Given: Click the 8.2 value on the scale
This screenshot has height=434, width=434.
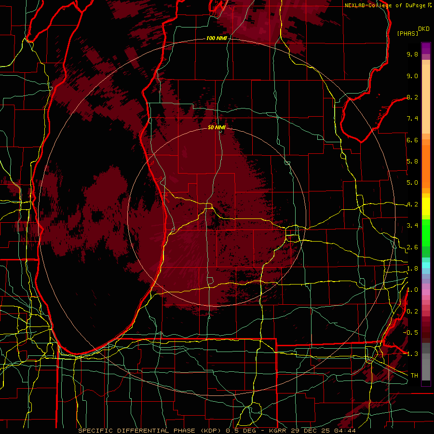Looking at the screenshot, I should pos(412,97).
